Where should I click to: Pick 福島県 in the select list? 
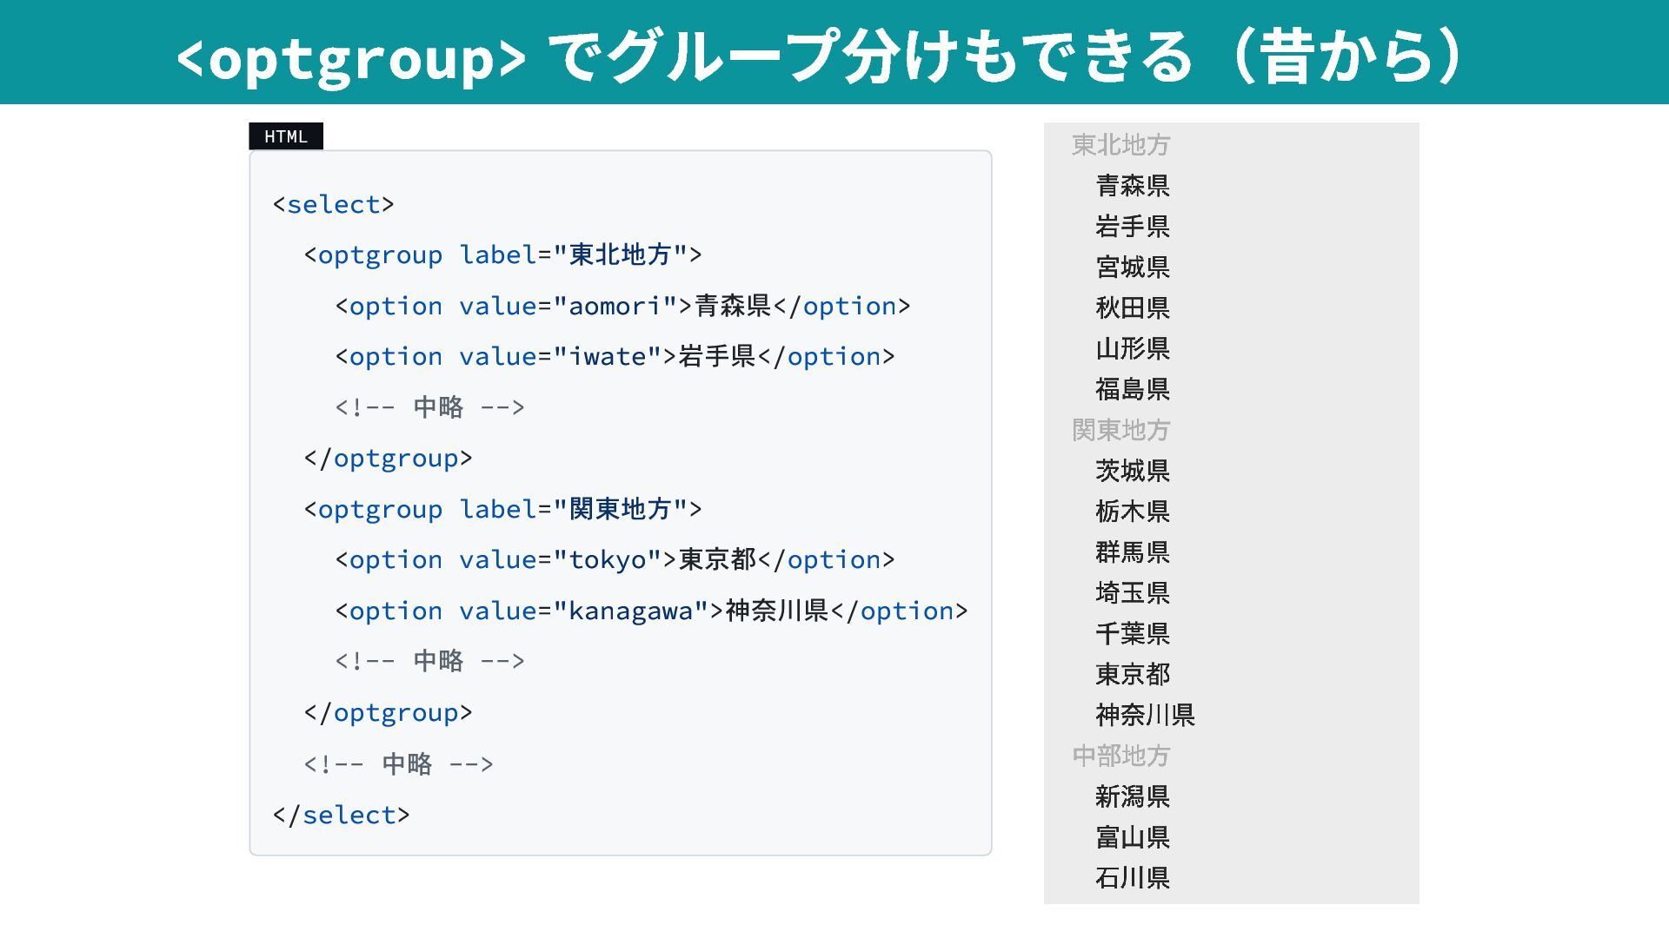coord(1132,390)
